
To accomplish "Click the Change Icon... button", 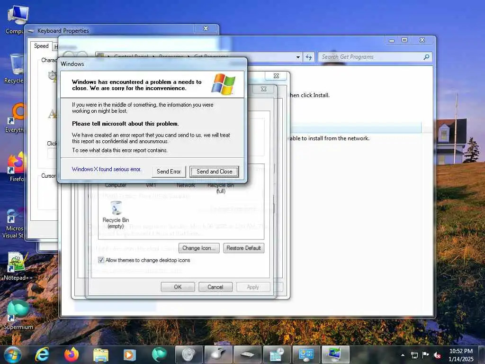I will [x=199, y=248].
